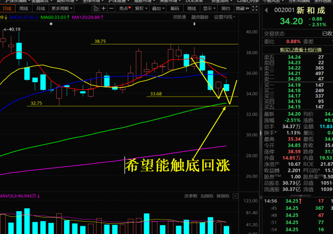Click 深股通 label

[179, 17]
